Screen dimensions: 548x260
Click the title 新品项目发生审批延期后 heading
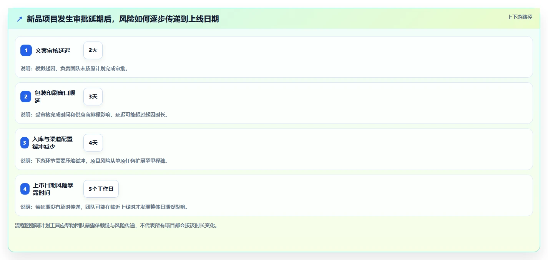coord(123,19)
